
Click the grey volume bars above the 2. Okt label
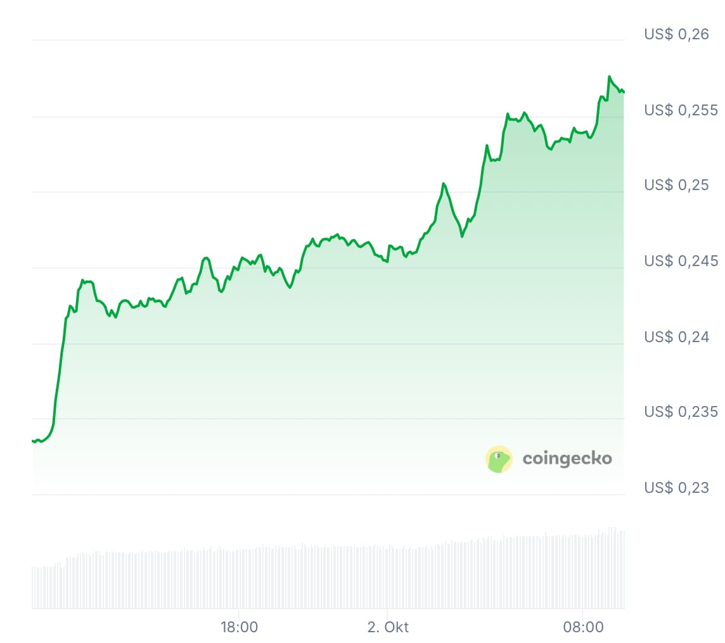click(388, 576)
